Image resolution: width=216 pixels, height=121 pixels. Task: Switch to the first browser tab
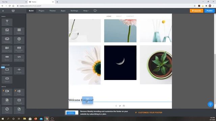14,2
